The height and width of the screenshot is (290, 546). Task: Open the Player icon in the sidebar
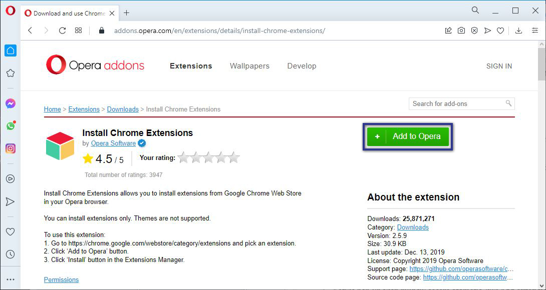click(11, 178)
